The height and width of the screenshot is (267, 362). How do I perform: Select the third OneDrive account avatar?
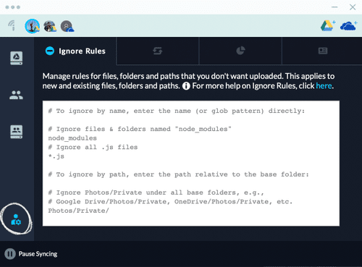[67, 26]
